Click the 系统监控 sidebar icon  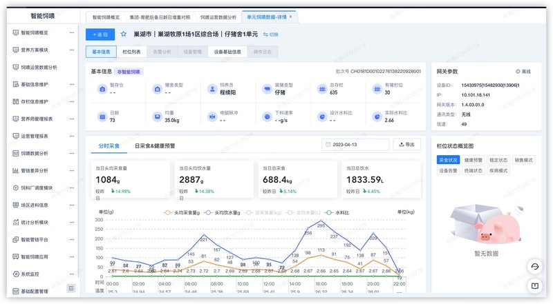tap(15, 274)
